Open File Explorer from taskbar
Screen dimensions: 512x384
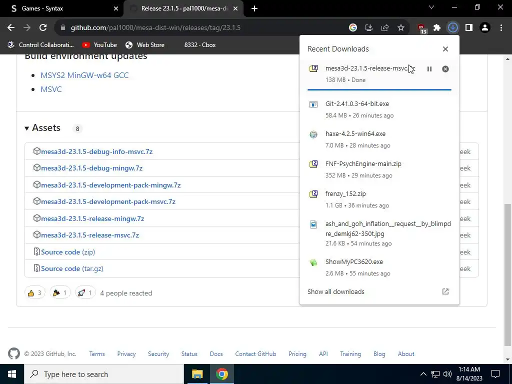click(x=197, y=374)
